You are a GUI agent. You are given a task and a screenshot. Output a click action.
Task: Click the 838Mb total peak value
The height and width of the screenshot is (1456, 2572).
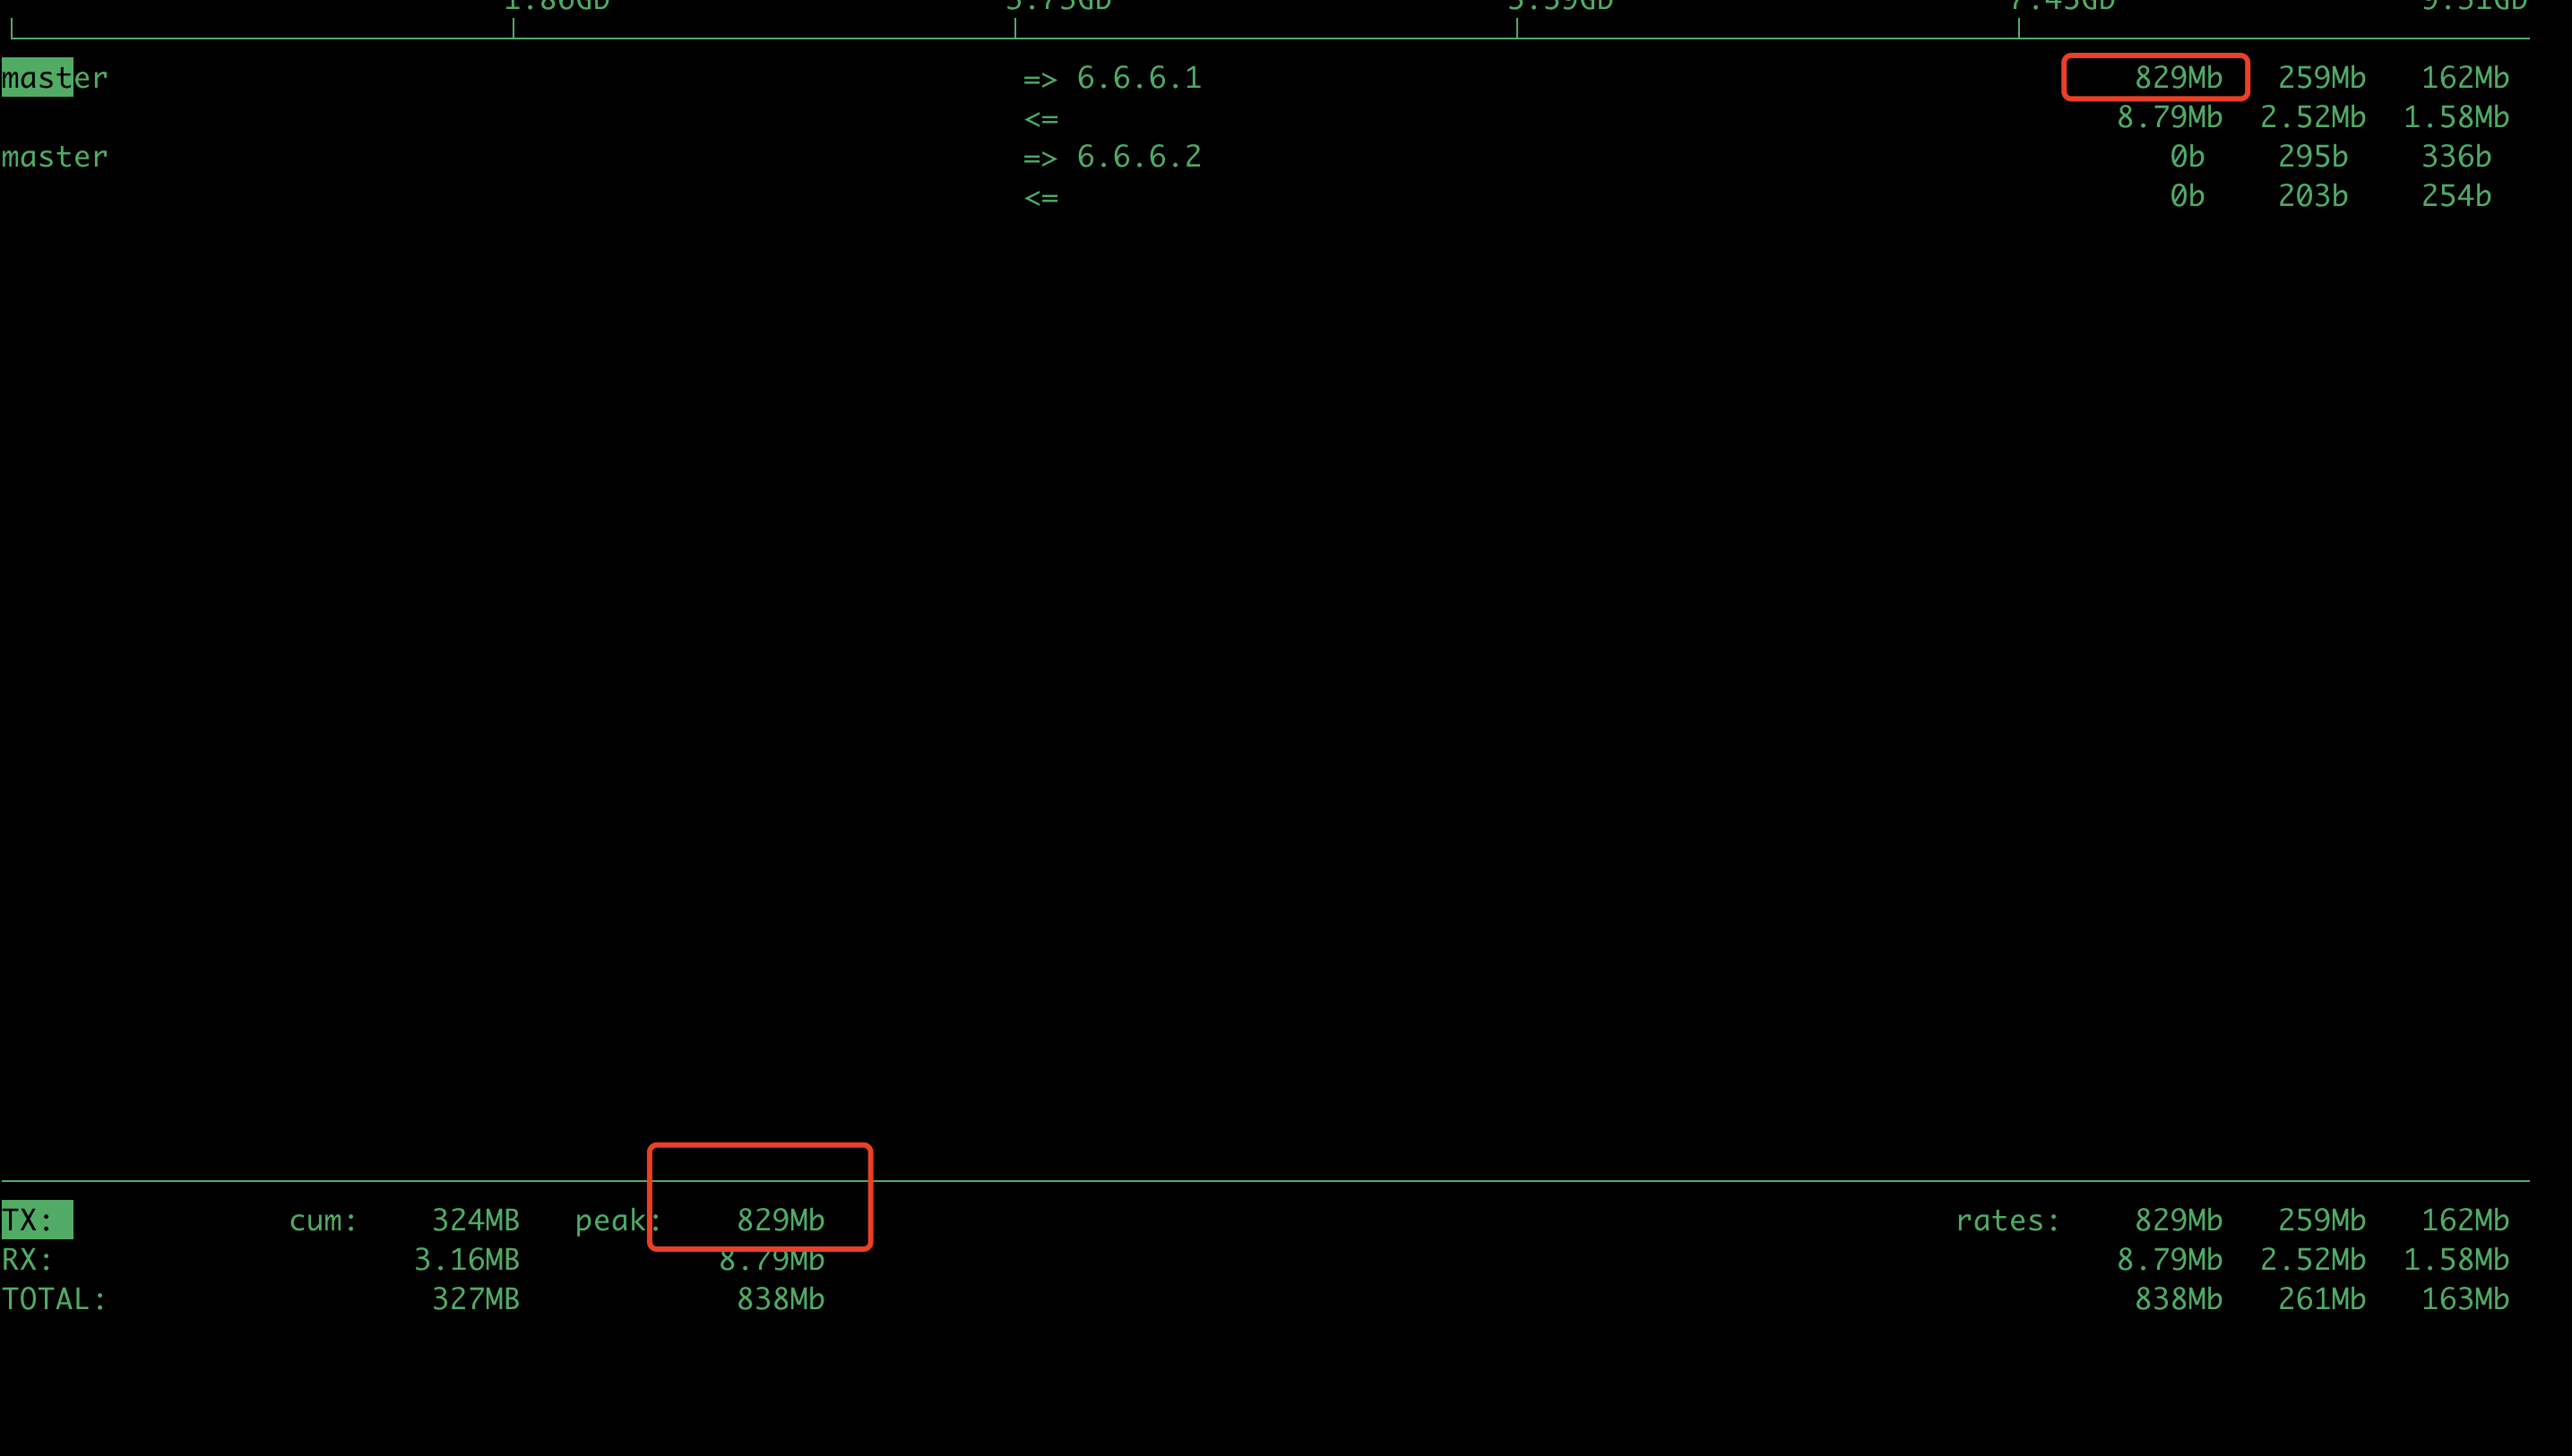[780, 1299]
